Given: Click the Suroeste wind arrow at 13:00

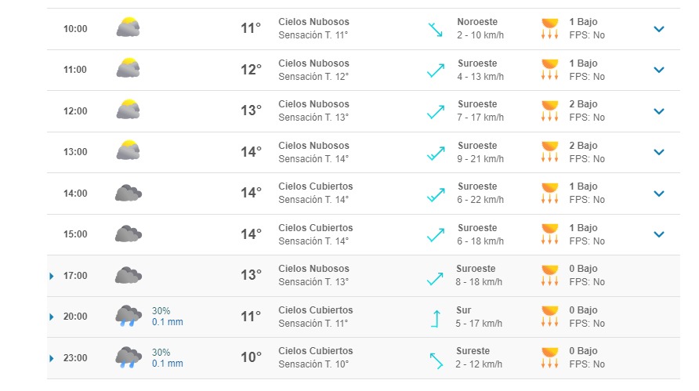Looking at the screenshot, I should tap(436, 152).
